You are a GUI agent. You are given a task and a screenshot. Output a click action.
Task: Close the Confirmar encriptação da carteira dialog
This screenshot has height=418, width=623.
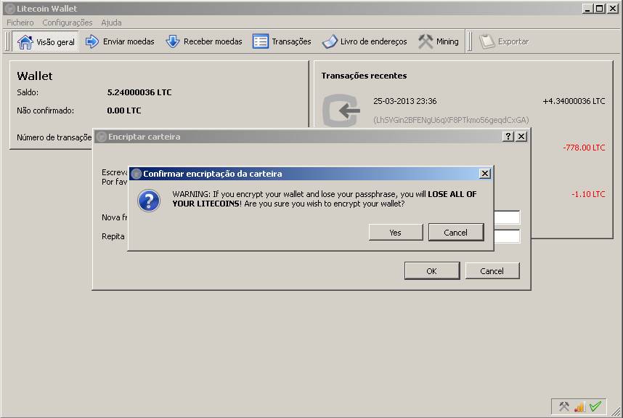click(x=485, y=174)
